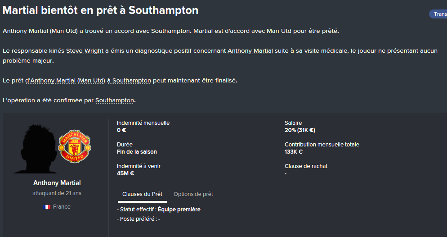Open the Steve Wright staff link
The image size is (447, 237).
(x=85, y=51)
